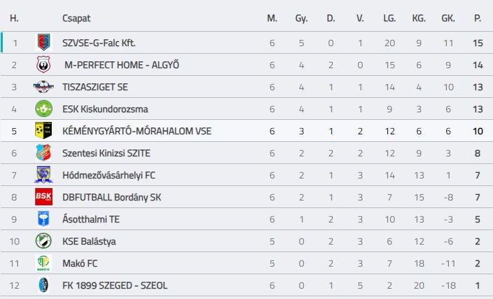Select the KSE Balástya table row name

90,241
